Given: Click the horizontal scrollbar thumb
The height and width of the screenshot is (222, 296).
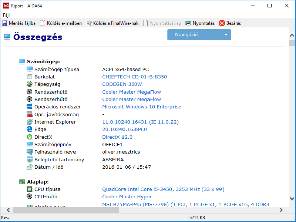Looking at the screenshot, I should pos(66,210).
